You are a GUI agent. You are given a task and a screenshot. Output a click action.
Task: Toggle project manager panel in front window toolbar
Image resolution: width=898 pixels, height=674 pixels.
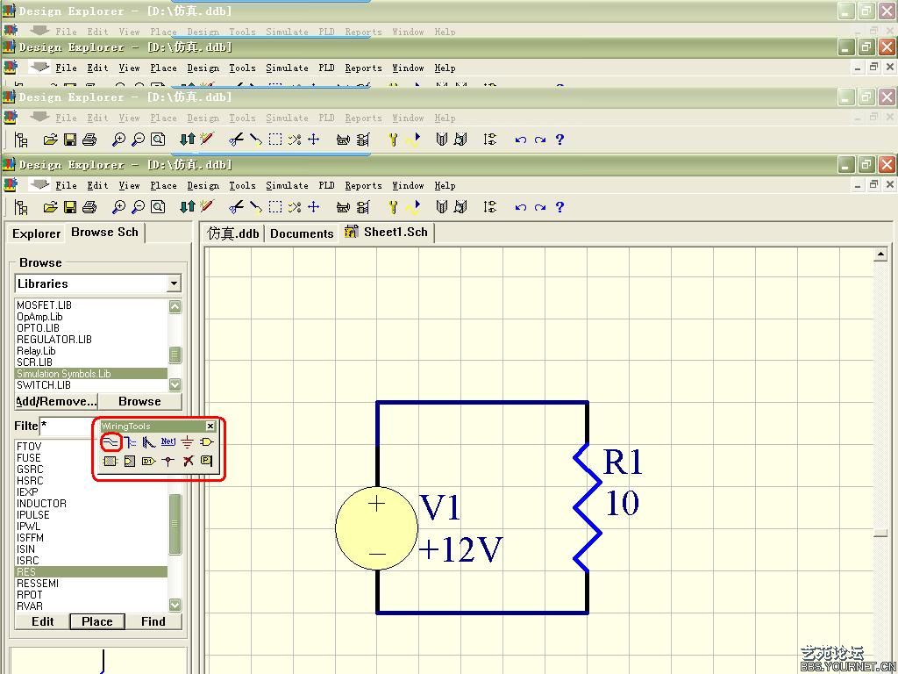21,207
